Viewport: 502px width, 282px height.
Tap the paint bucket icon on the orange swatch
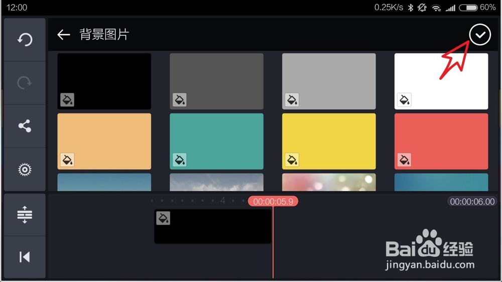point(67,160)
